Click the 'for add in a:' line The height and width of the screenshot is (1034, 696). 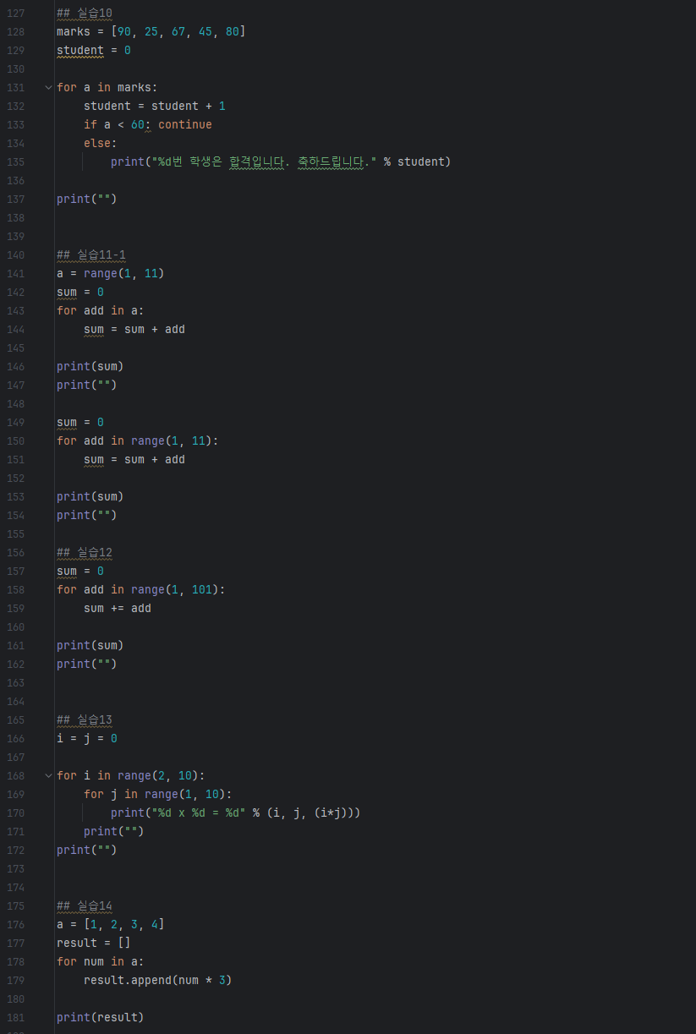pyautogui.click(x=101, y=310)
